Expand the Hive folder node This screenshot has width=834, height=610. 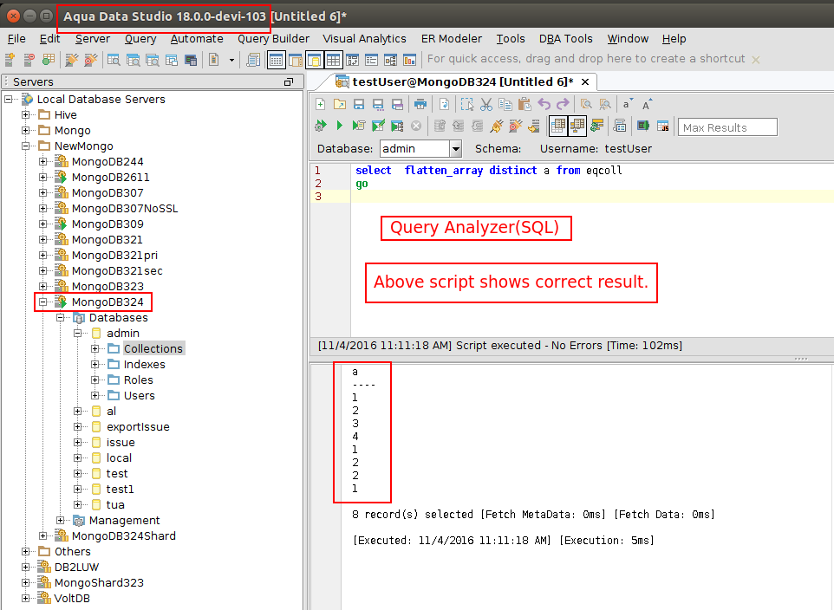coord(25,115)
